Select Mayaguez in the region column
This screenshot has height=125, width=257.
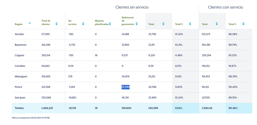click(x=21, y=76)
